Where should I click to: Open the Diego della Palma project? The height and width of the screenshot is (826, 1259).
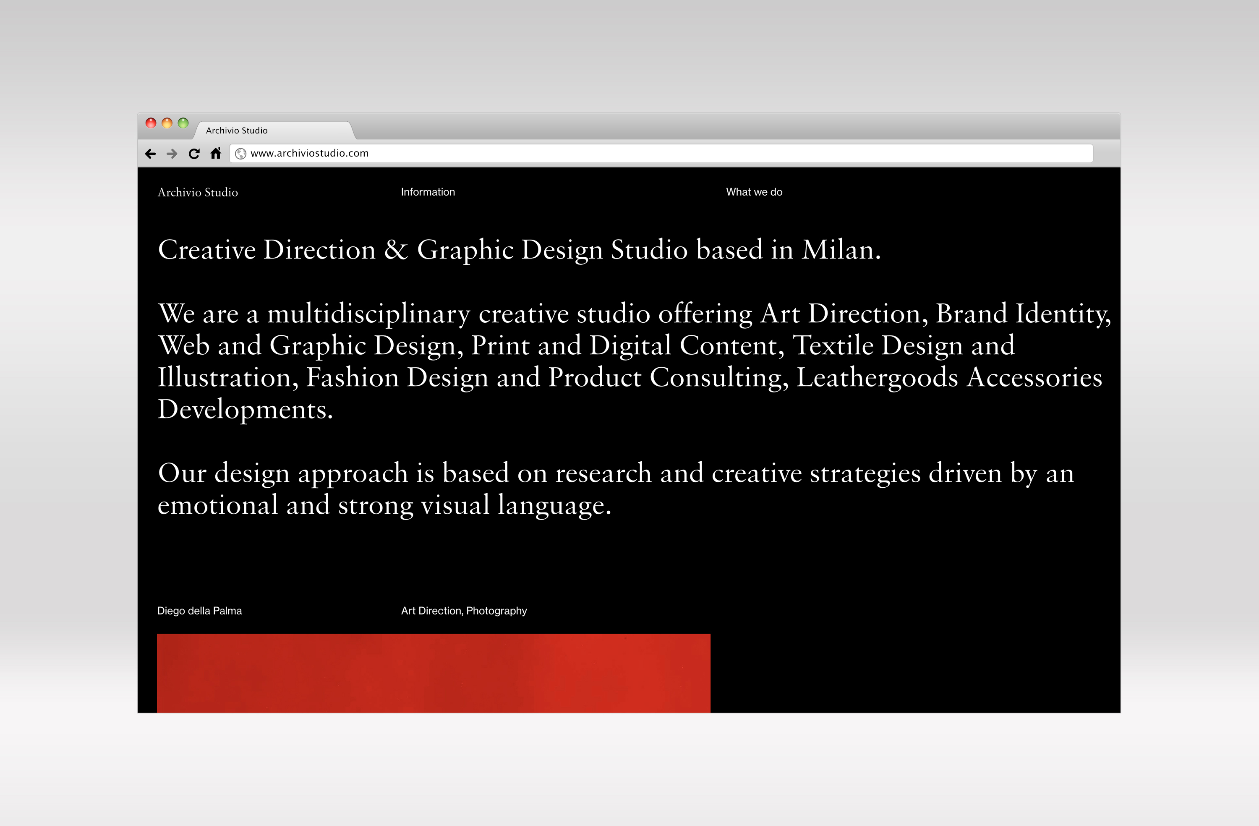click(199, 611)
